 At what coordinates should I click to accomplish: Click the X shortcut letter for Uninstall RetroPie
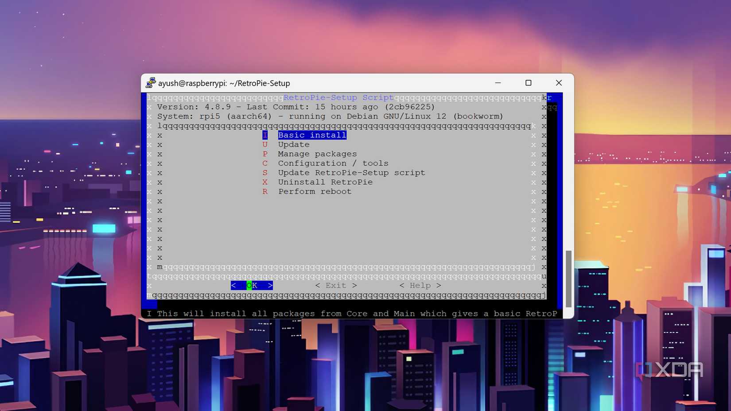(x=265, y=182)
